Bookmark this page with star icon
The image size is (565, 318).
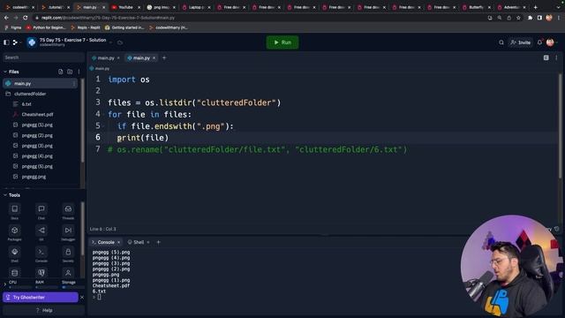(x=518, y=18)
